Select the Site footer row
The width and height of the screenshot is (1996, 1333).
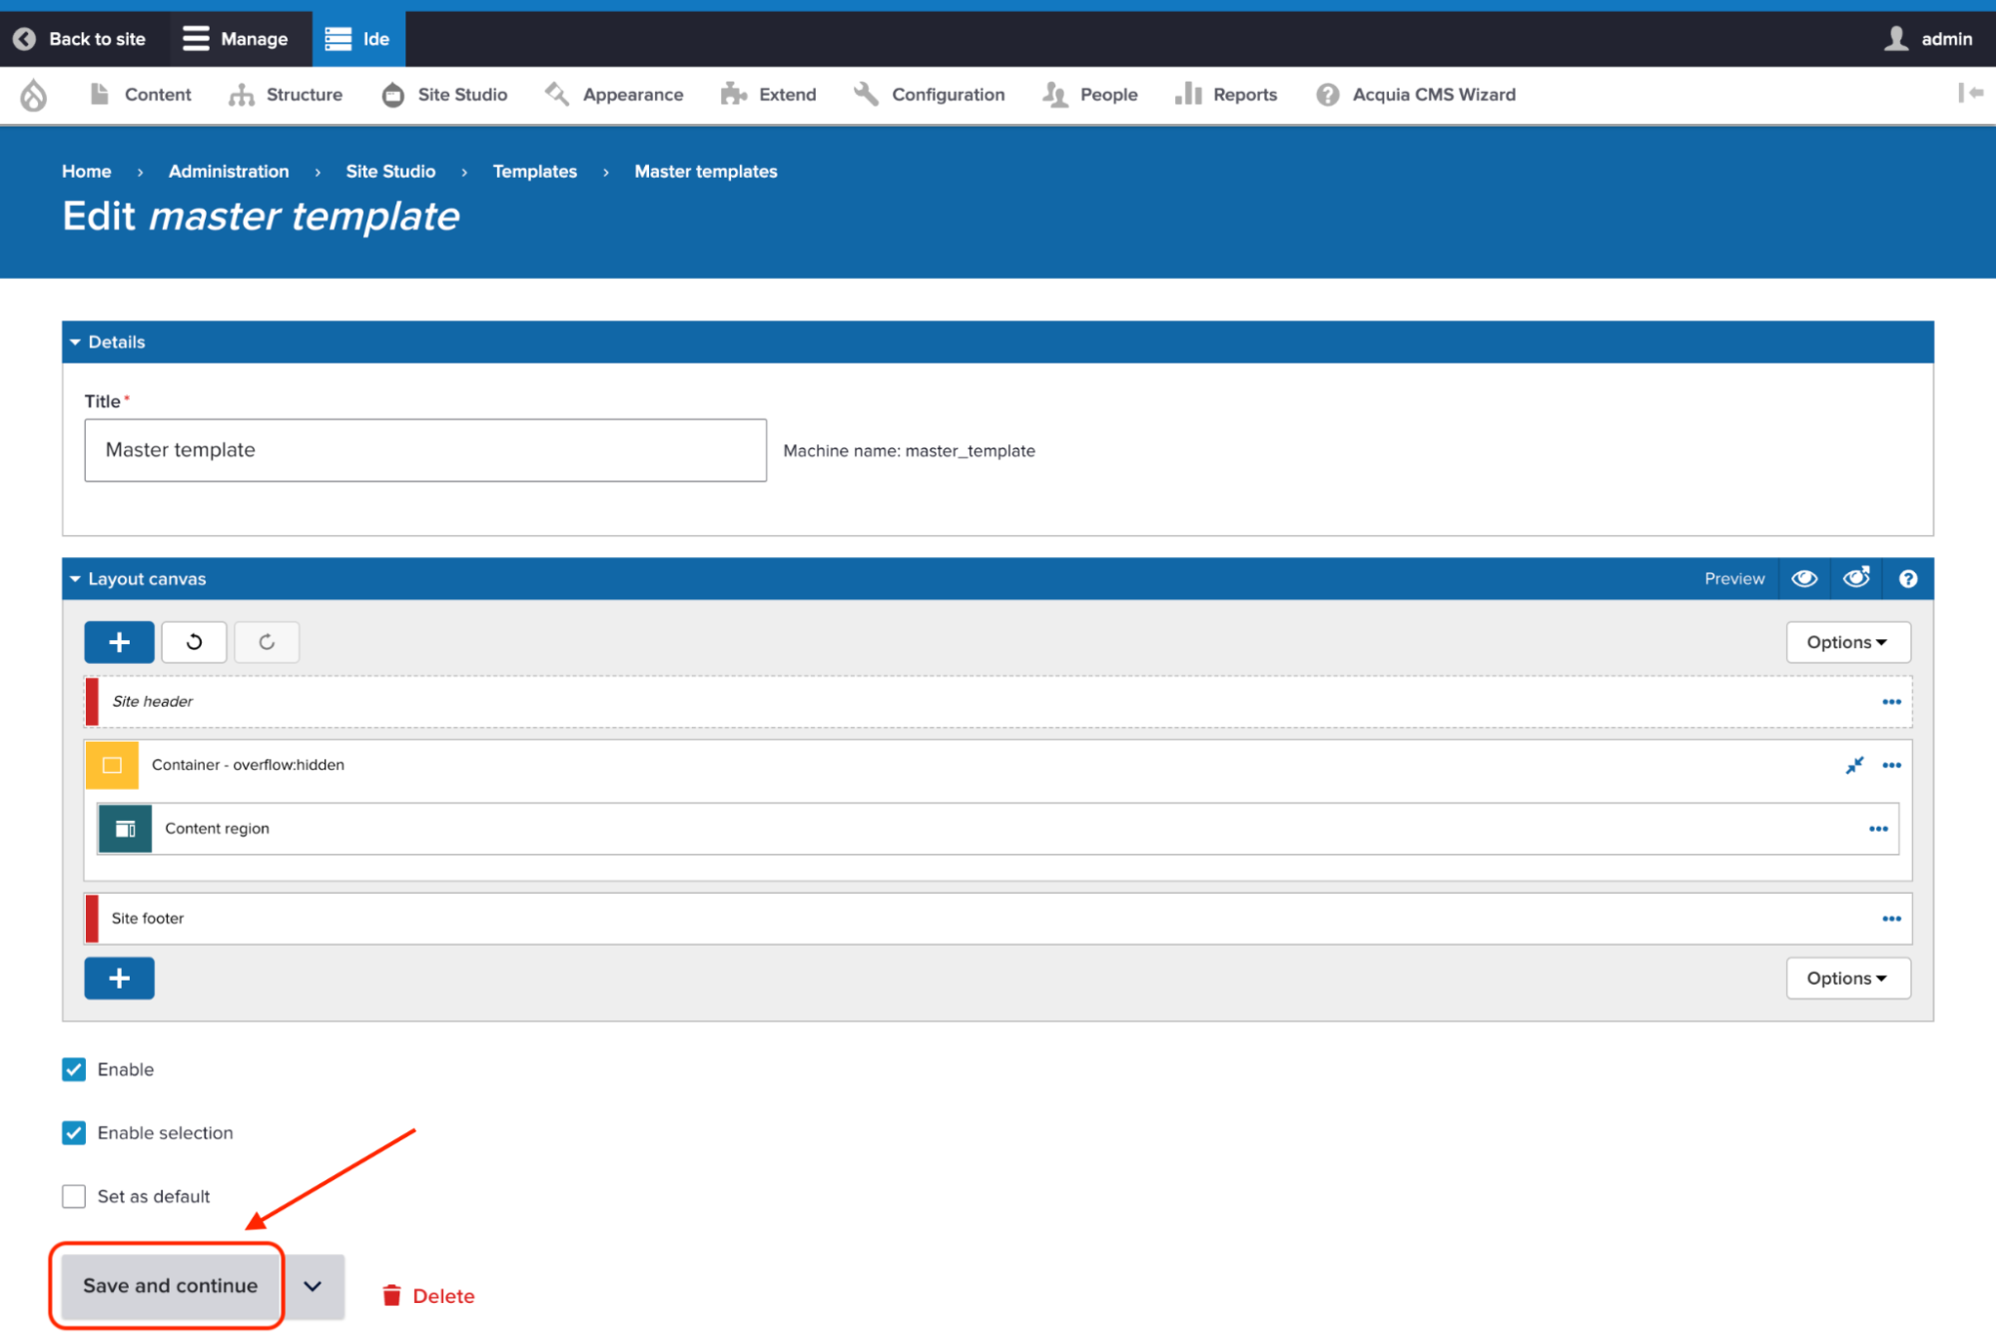point(998,919)
